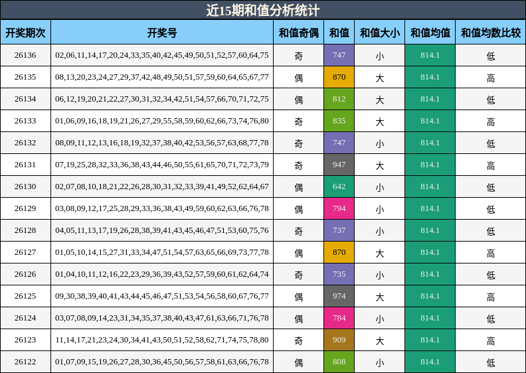Screen dimensions: 526x373
Task: Click draw numbers starting 04,05,11,13
Action: (x=162, y=230)
